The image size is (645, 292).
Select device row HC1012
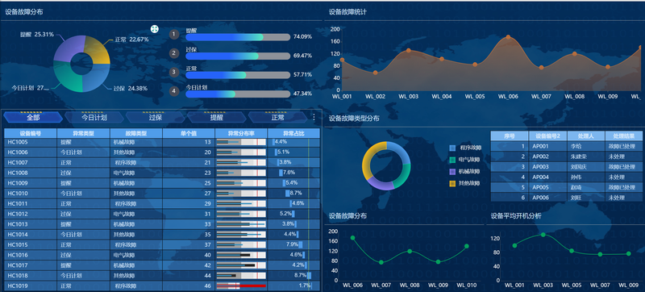(x=162, y=214)
